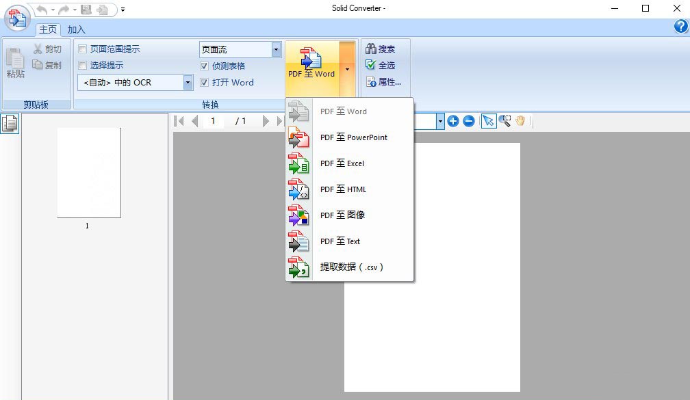Click the undo arrow in quick access toolbar
Image resolution: width=690 pixels, height=400 pixels.
[42, 10]
